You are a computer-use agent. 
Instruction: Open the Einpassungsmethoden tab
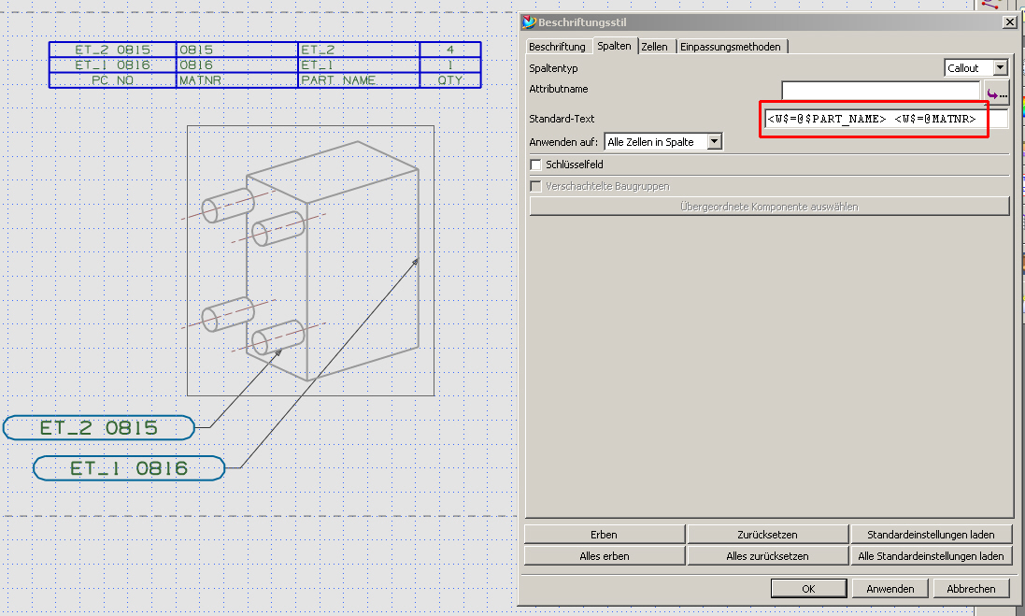coord(731,47)
